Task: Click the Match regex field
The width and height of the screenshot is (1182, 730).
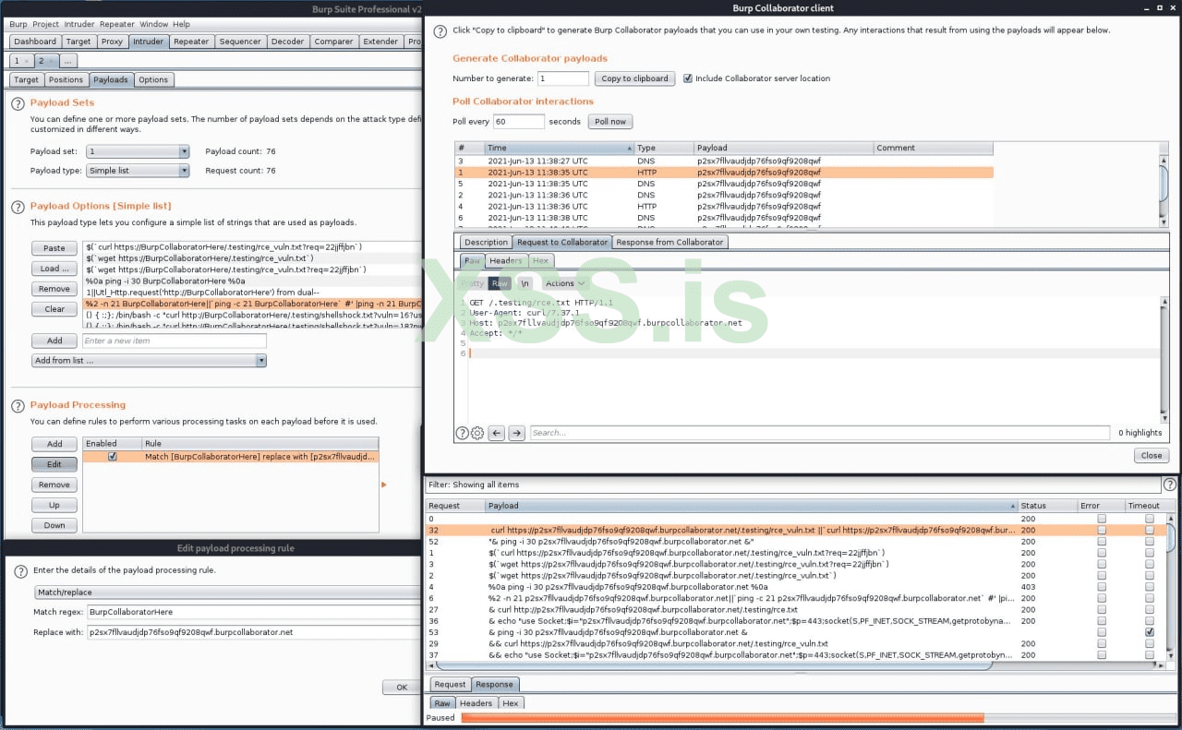Action: pos(254,612)
